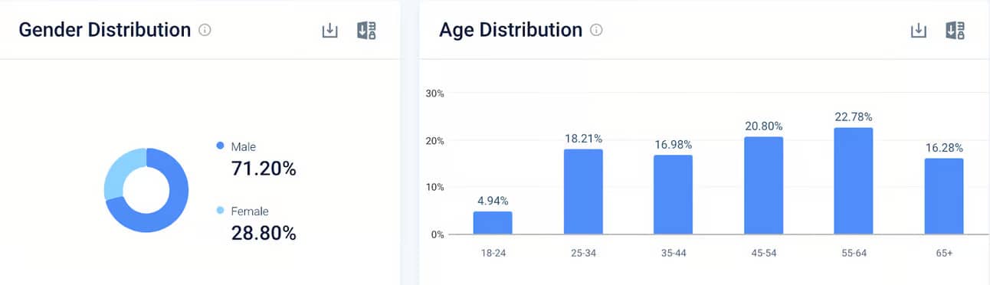Open Gender Distribution compare icon
Viewport: 990px width, 285px height.
[x=367, y=31]
